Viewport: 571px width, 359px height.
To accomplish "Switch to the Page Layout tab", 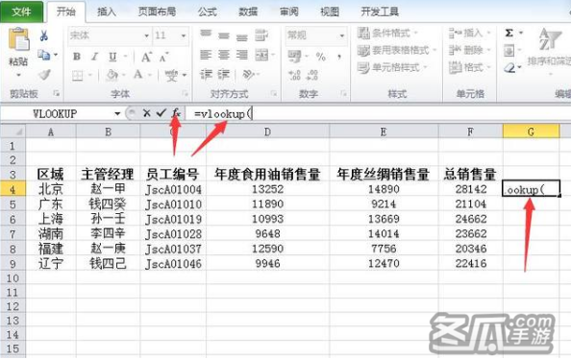I will pos(157,12).
